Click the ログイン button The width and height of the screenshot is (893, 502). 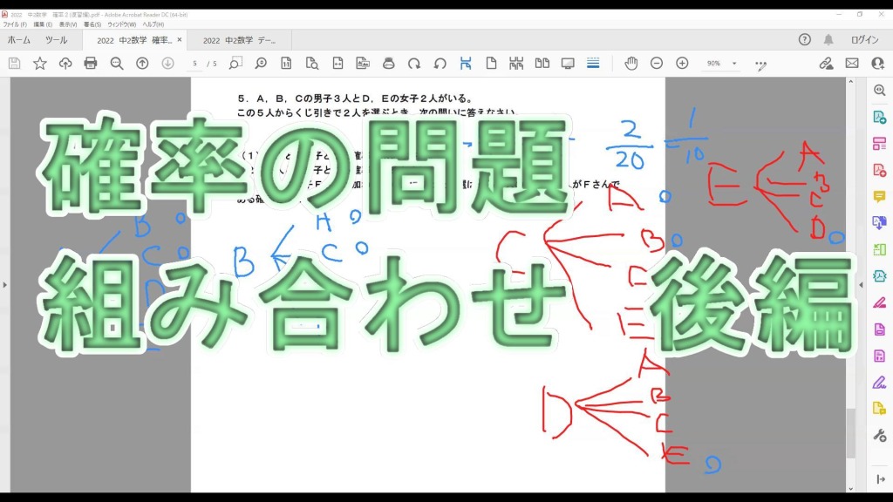tap(864, 40)
